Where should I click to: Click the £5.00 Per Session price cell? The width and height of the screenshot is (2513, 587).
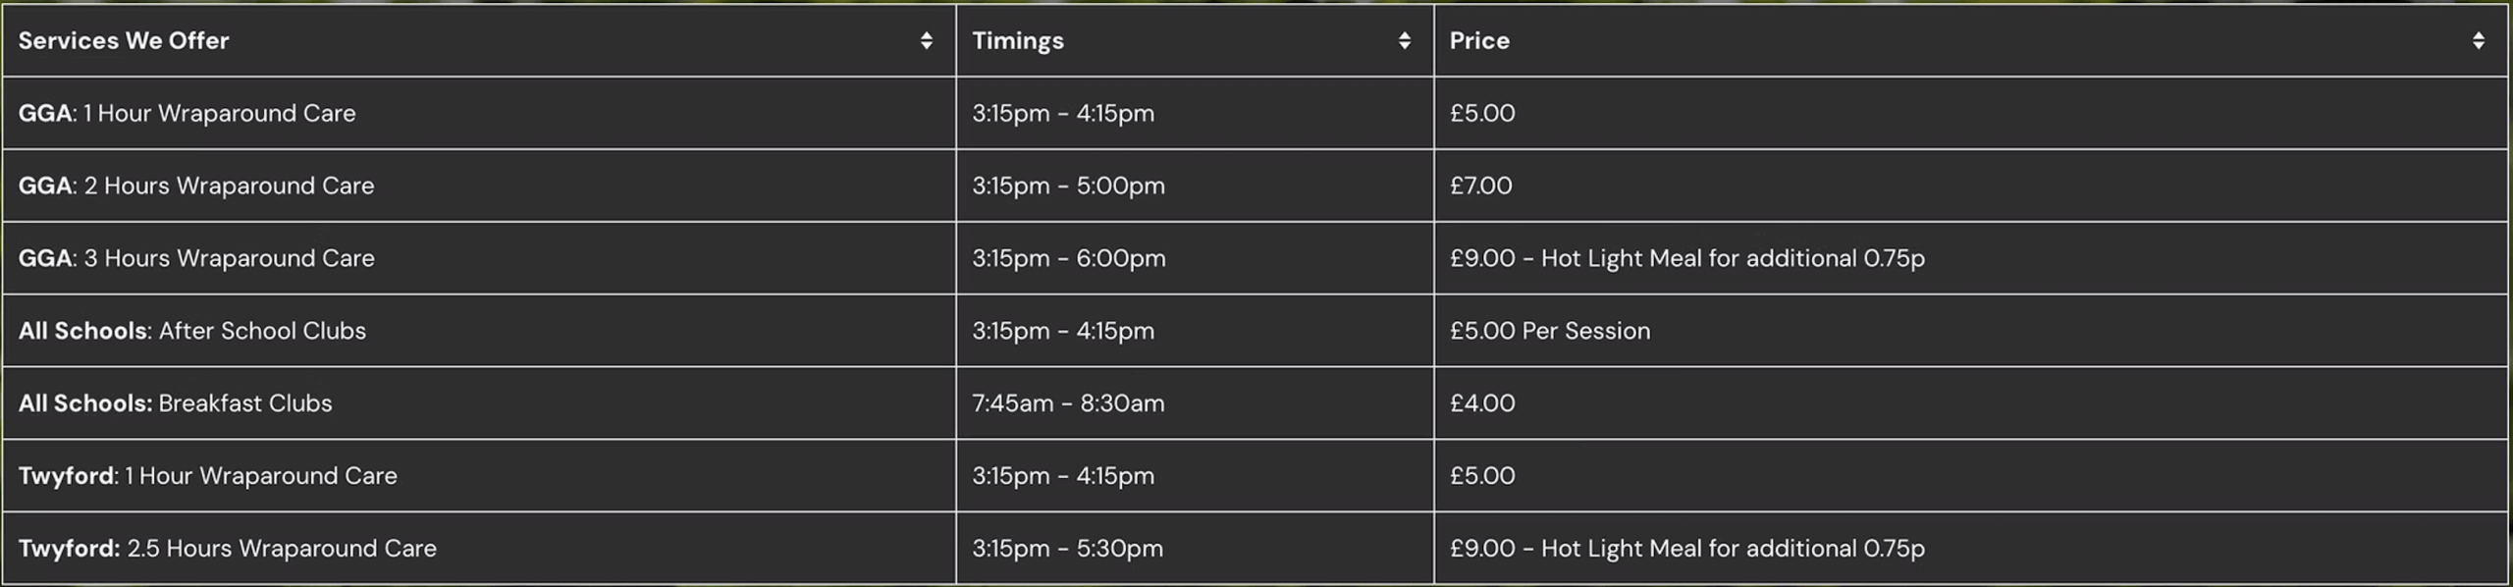[x=1550, y=331]
